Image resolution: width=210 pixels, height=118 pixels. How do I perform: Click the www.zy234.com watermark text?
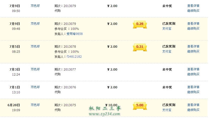[104, 114]
